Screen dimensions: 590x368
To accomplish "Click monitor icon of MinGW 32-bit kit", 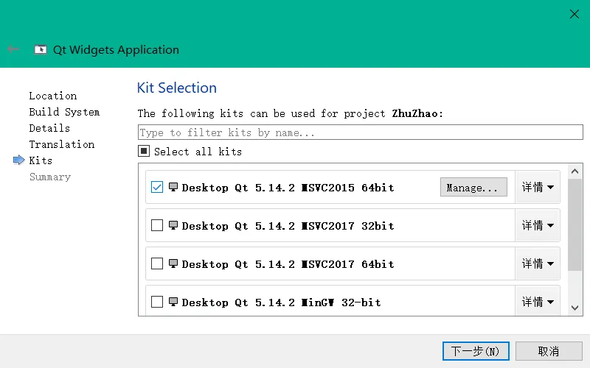I will (173, 302).
